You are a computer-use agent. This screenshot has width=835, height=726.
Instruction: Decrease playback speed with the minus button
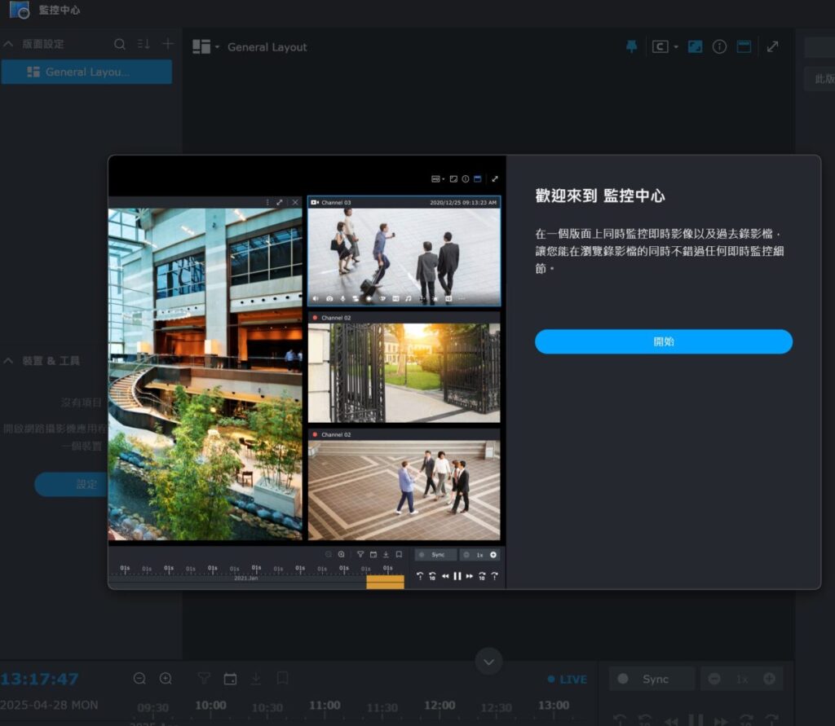click(714, 679)
